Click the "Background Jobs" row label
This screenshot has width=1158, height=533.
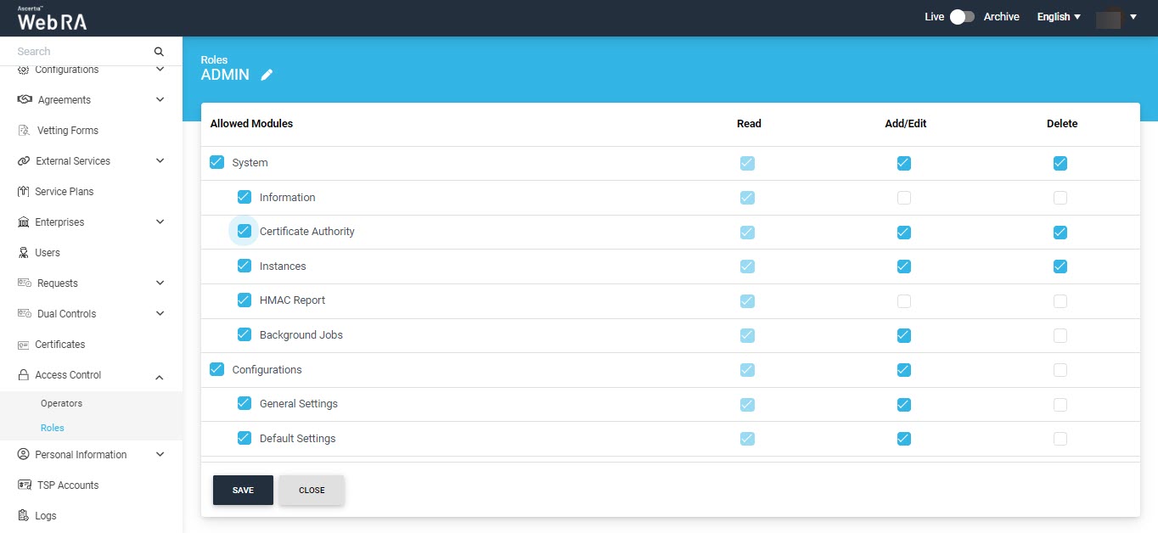coord(301,334)
